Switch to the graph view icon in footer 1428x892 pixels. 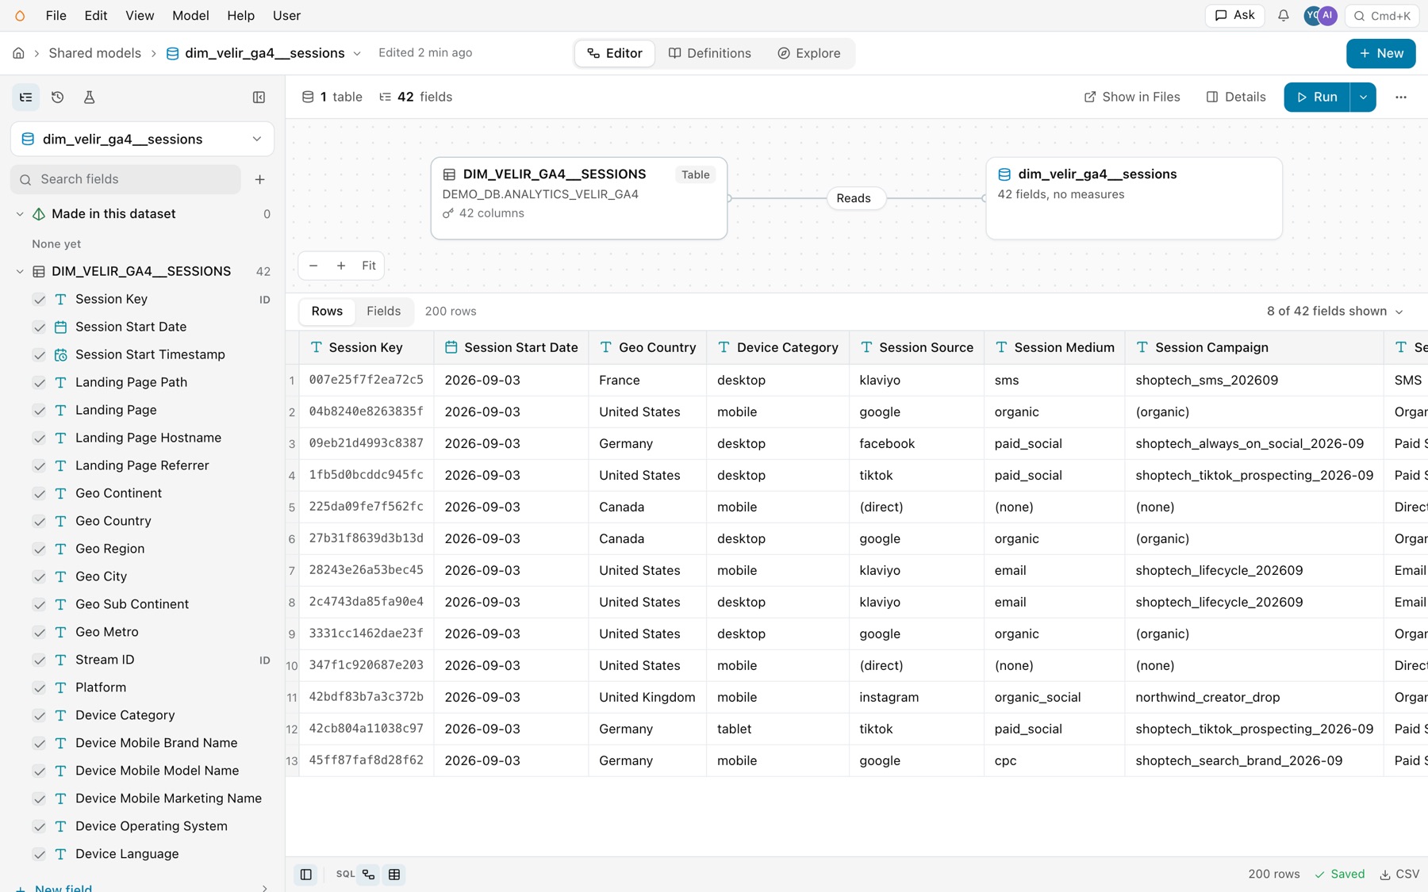[369, 874]
